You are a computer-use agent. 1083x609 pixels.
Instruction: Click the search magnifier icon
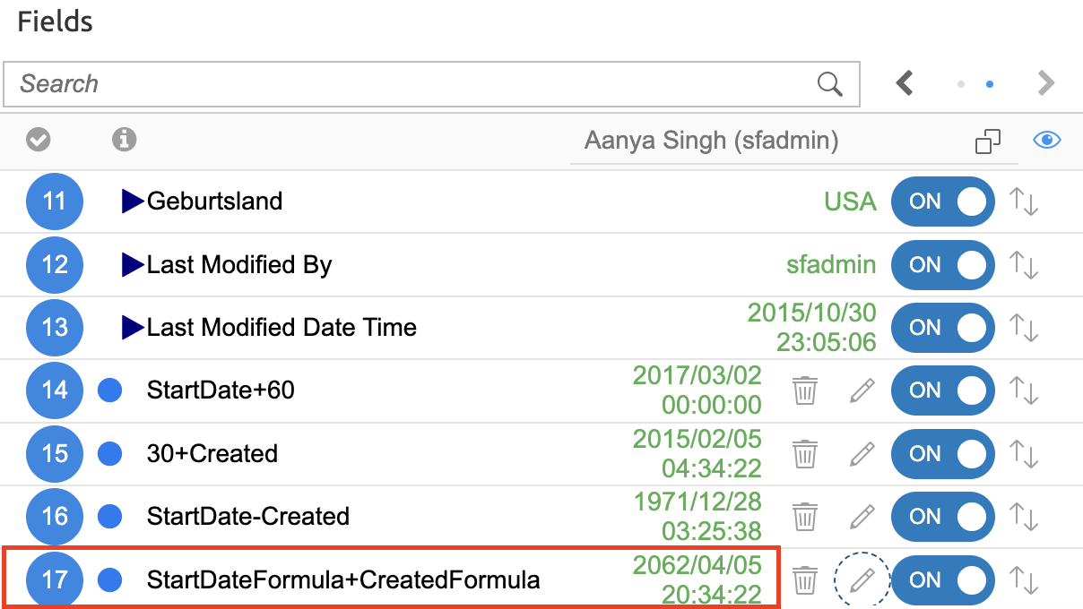[x=830, y=84]
